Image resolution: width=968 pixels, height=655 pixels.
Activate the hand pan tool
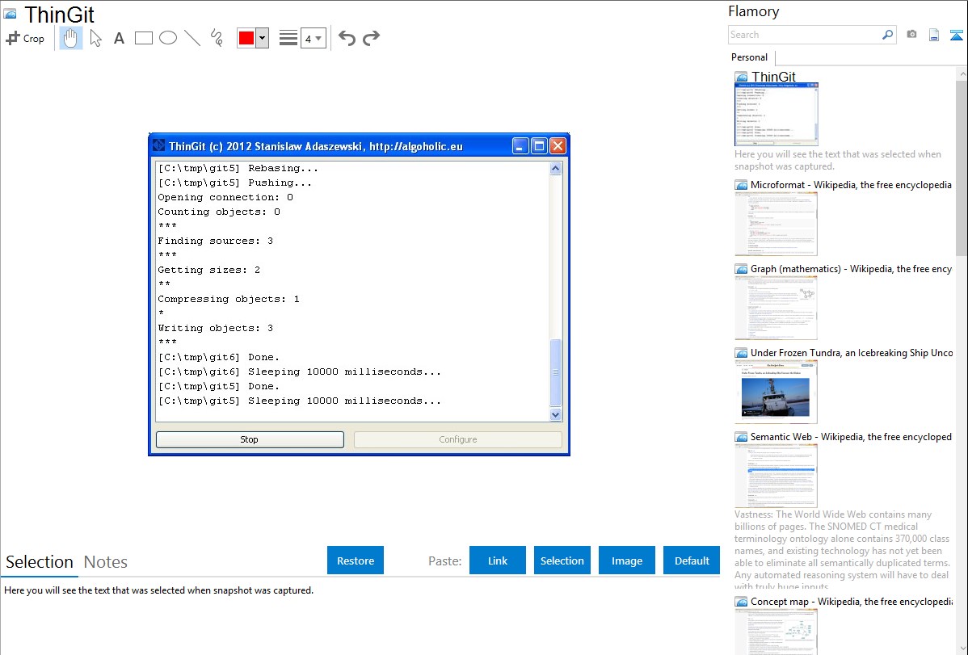(71, 38)
